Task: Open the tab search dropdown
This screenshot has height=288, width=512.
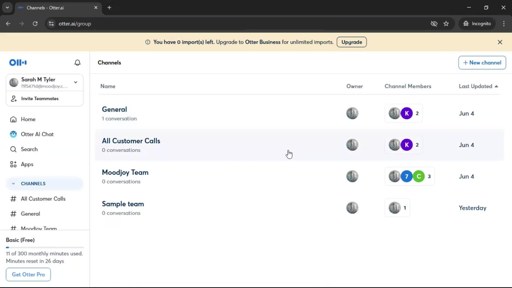Action: point(7,7)
